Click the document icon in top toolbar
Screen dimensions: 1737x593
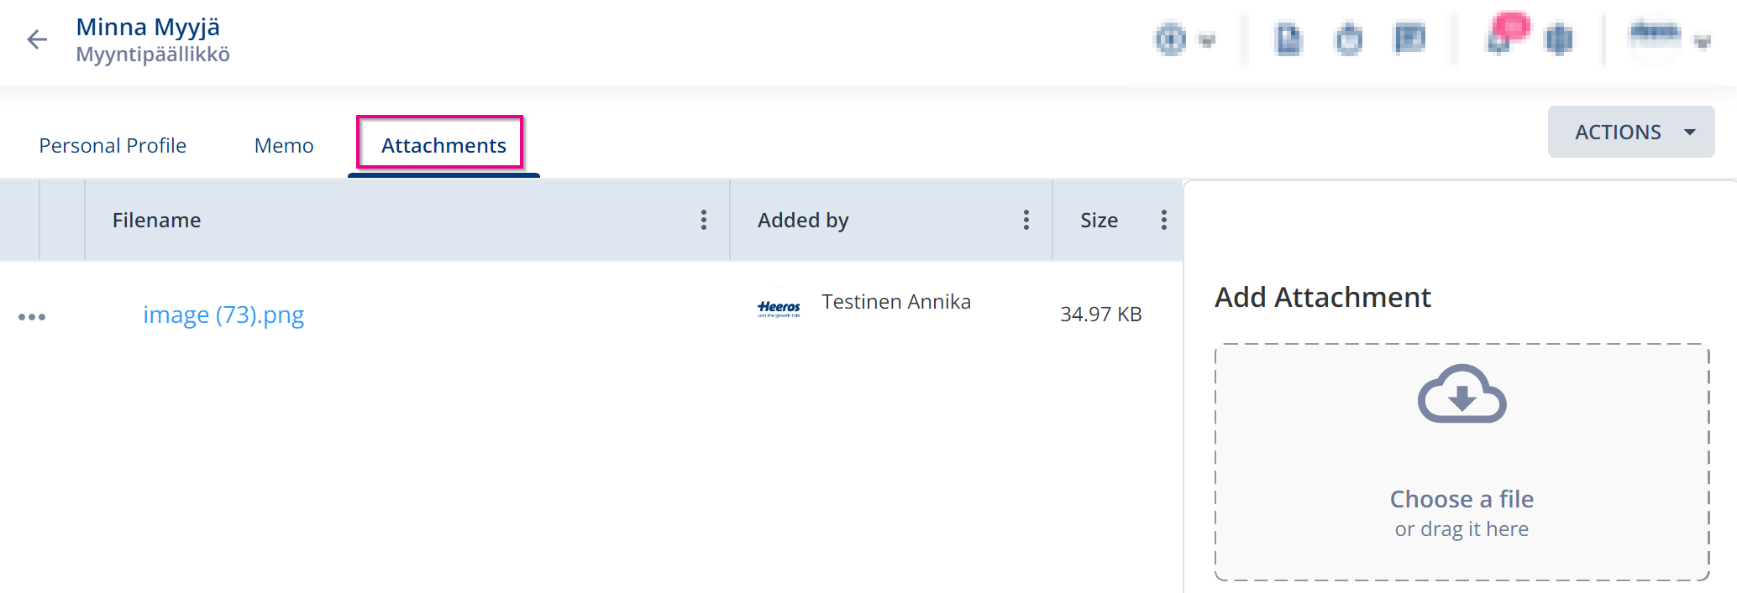1288,39
